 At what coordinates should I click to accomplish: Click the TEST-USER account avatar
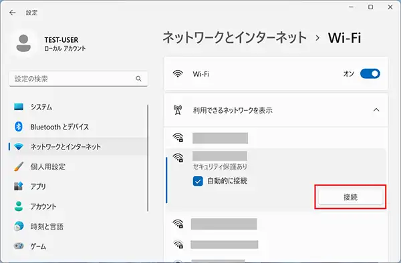click(23, 43)
